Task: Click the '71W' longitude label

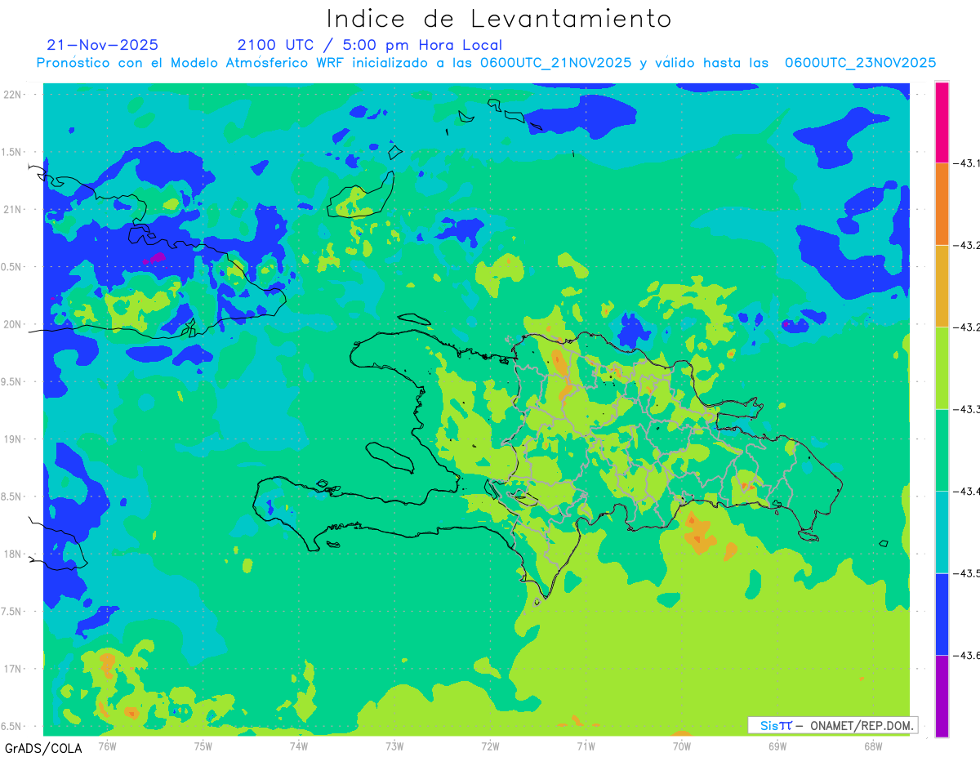Action: tap(586, 745)
